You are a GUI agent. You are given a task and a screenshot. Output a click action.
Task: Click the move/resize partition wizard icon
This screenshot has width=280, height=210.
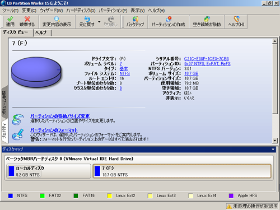[x=18, y=119]
